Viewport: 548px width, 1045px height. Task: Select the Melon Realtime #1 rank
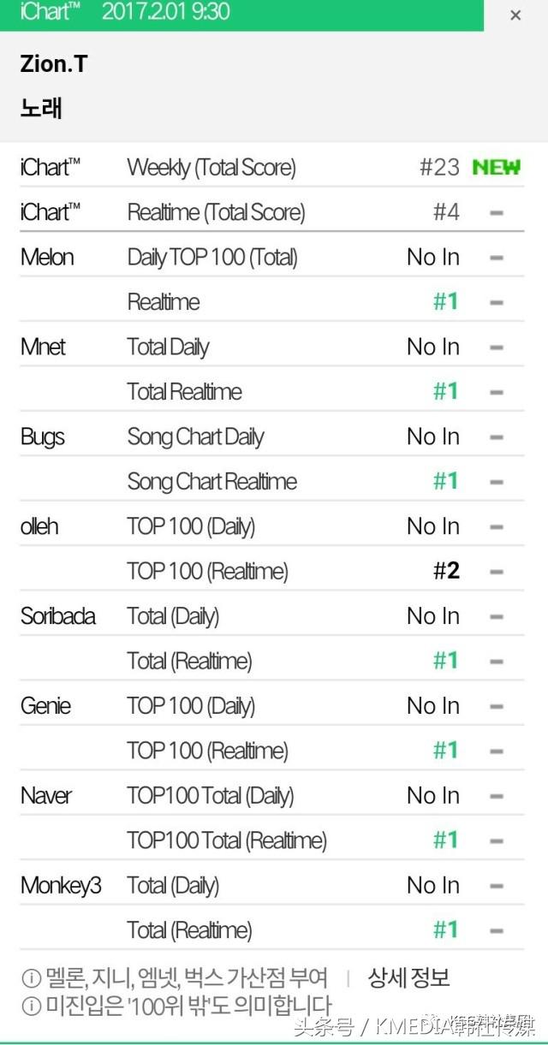[445, 301]
